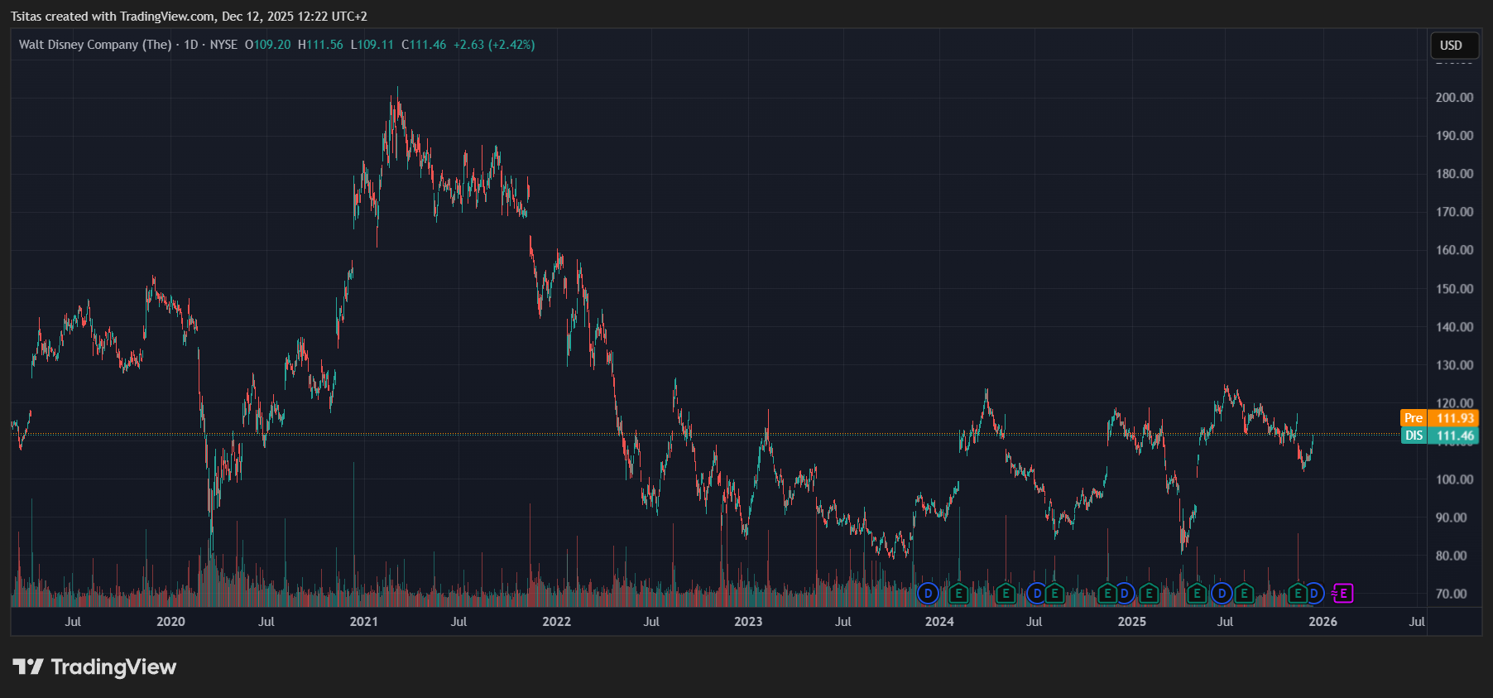
Task: Click the DIS 111.46 price label
Action: (x=1440, y=436)
